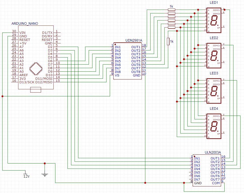244x193 pixels.
Task: Click the D10 pin label on Arduino Nano
Action: [x=49, y=75]
